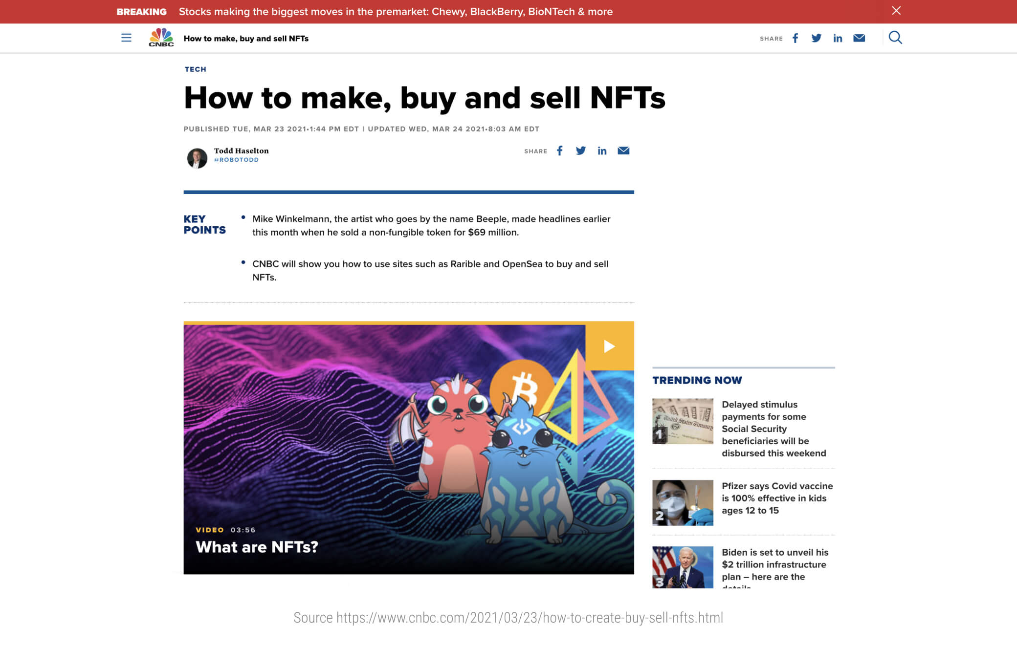Share article by email below byline
1017x648 pixels.
click(x=623, y=151)
